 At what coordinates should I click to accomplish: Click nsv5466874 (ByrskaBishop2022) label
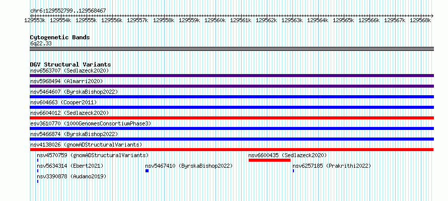coord(74,134)
